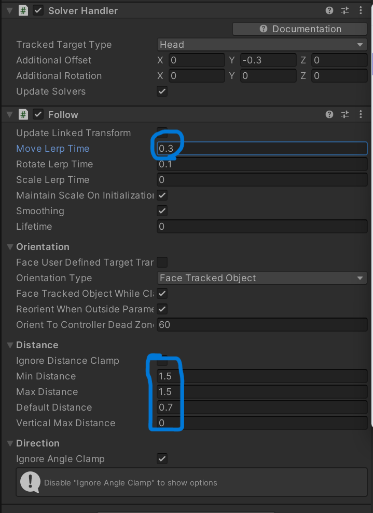
Task: Click the Solver Handler script icon
Action: [x=23, y=10]
